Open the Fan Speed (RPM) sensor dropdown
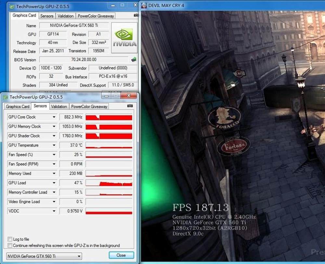Screen dimensions: 325x264 click(x=54, y=164)
